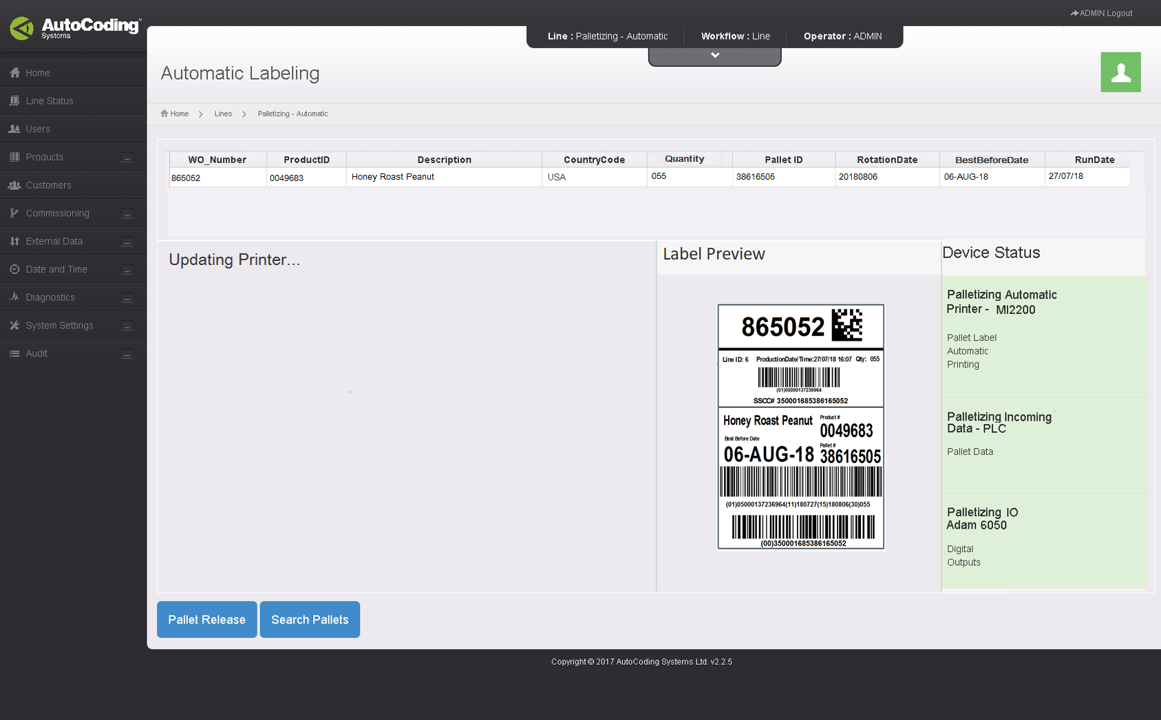Open the Diagnostics menu entry

tap(50, 297)
